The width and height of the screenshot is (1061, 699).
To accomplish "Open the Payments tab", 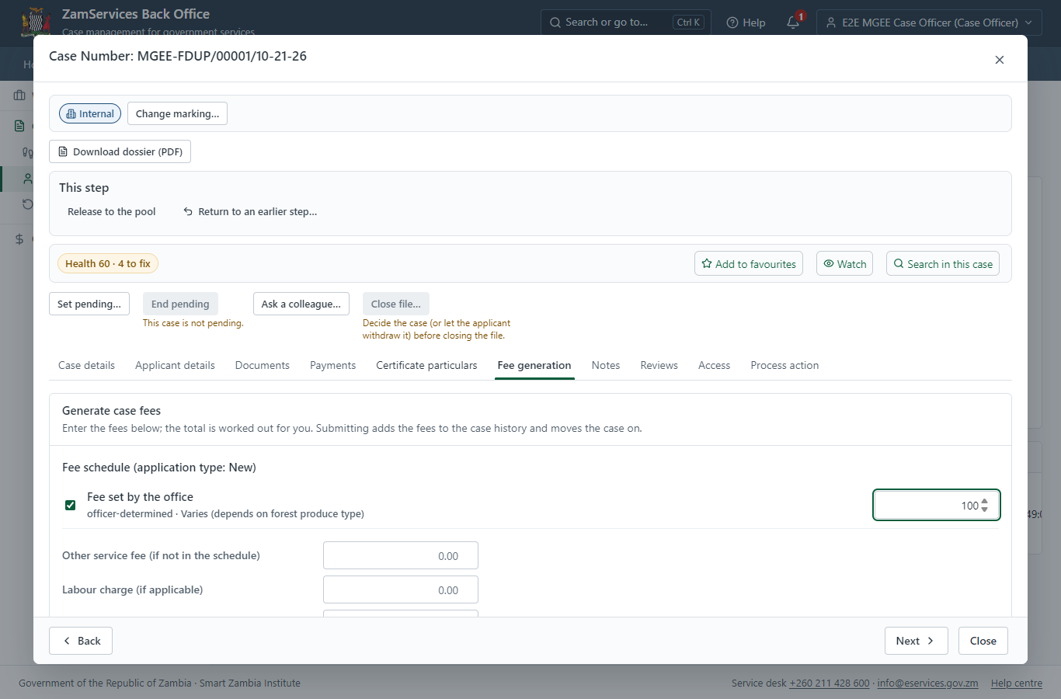I will pyautogui.click(x=332, y=365).
